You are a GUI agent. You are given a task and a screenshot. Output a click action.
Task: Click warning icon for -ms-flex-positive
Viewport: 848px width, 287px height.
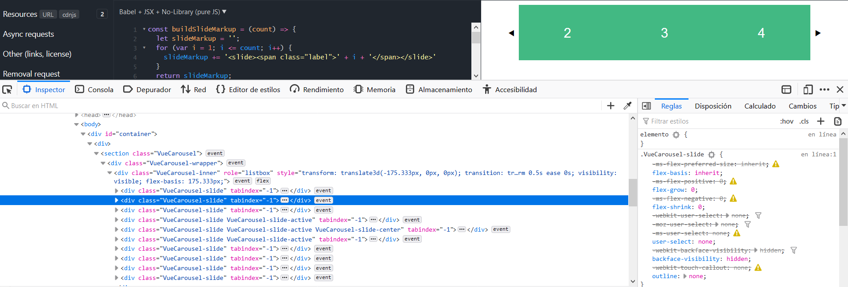[733, 181]
